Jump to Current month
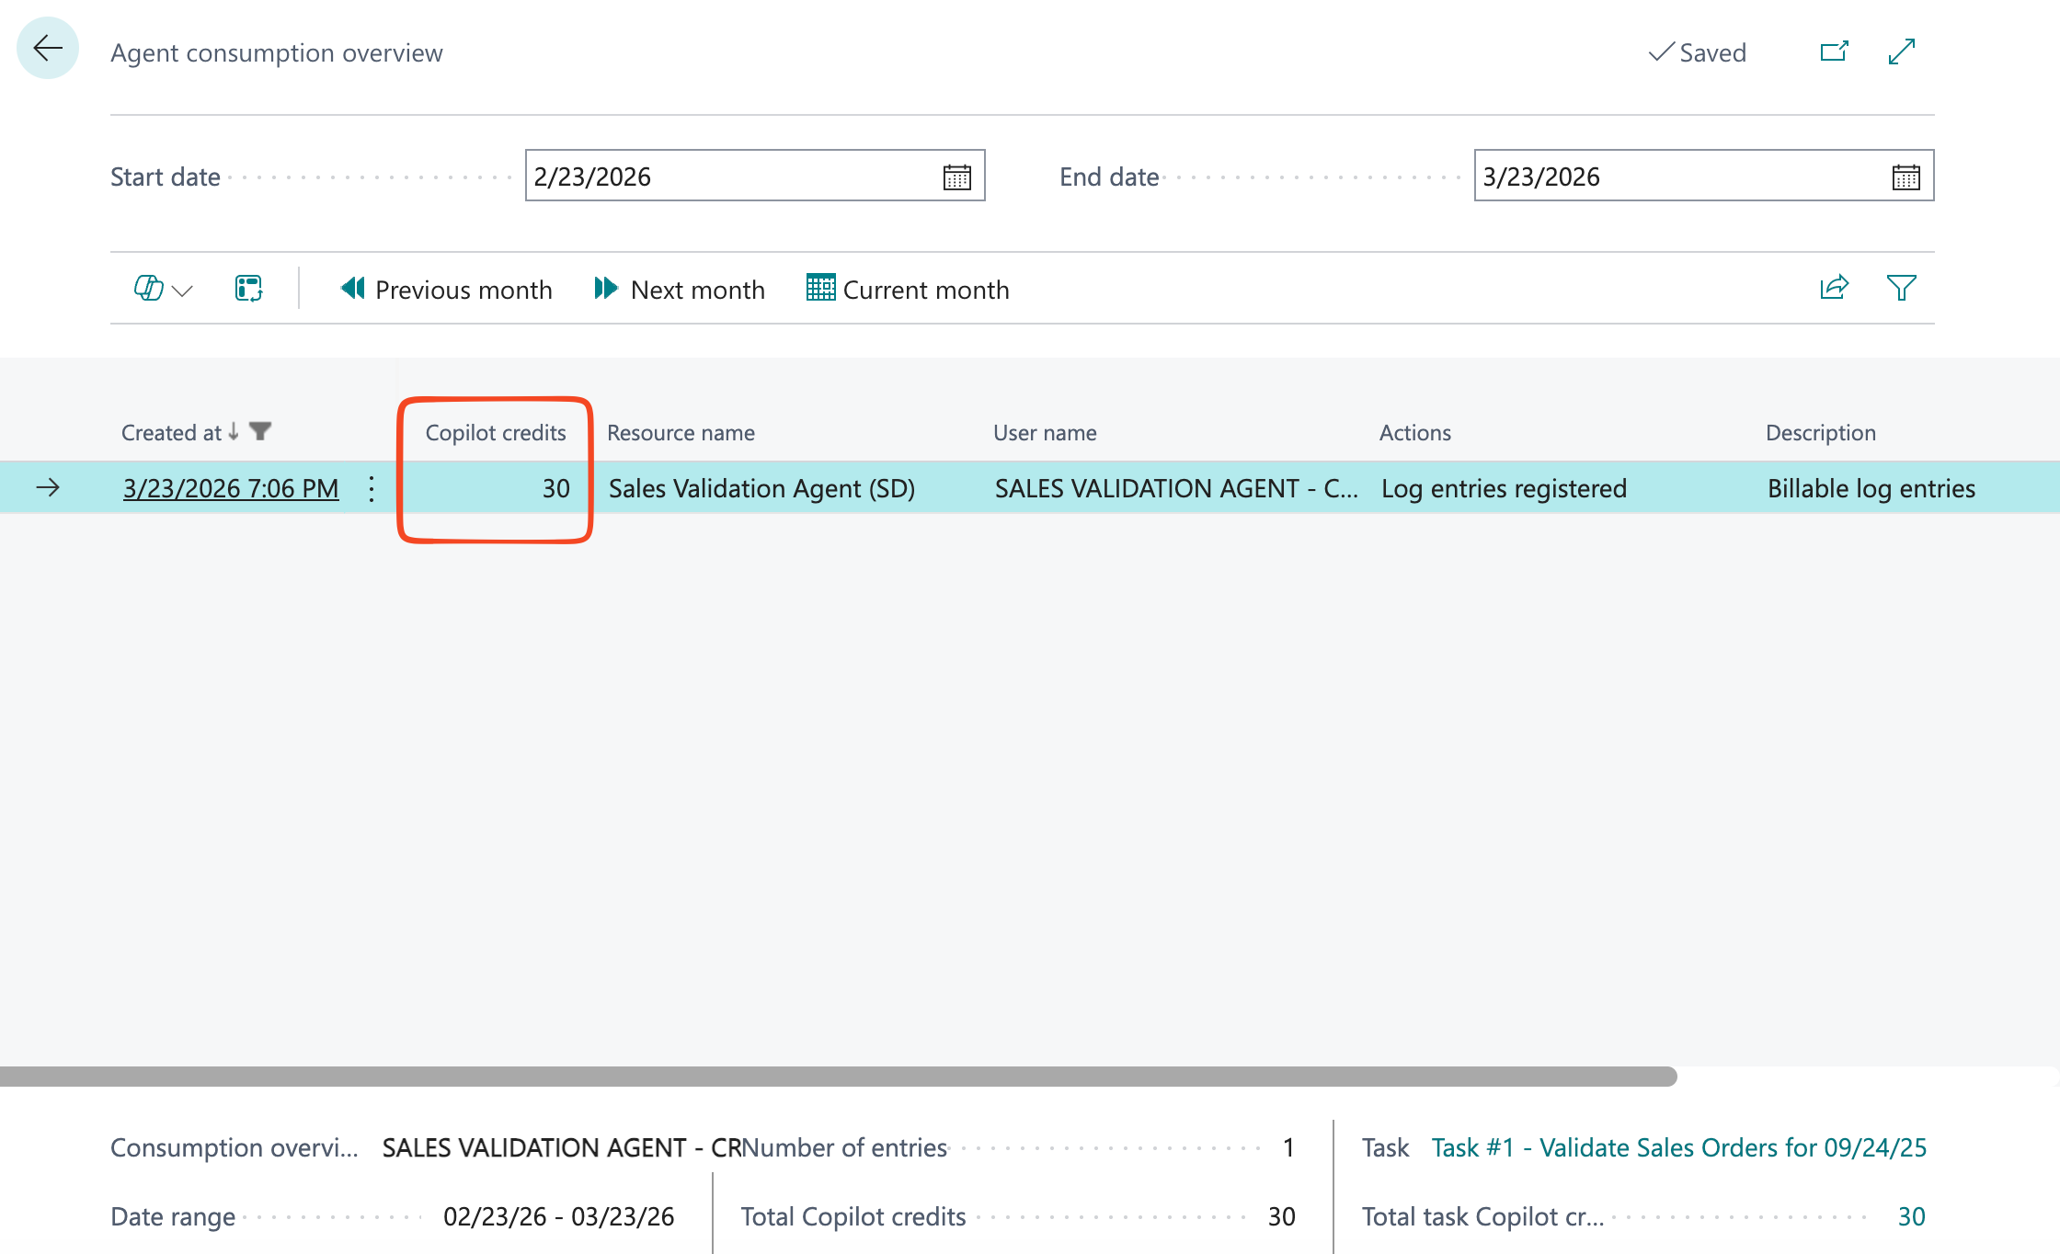 pos(909,290)
